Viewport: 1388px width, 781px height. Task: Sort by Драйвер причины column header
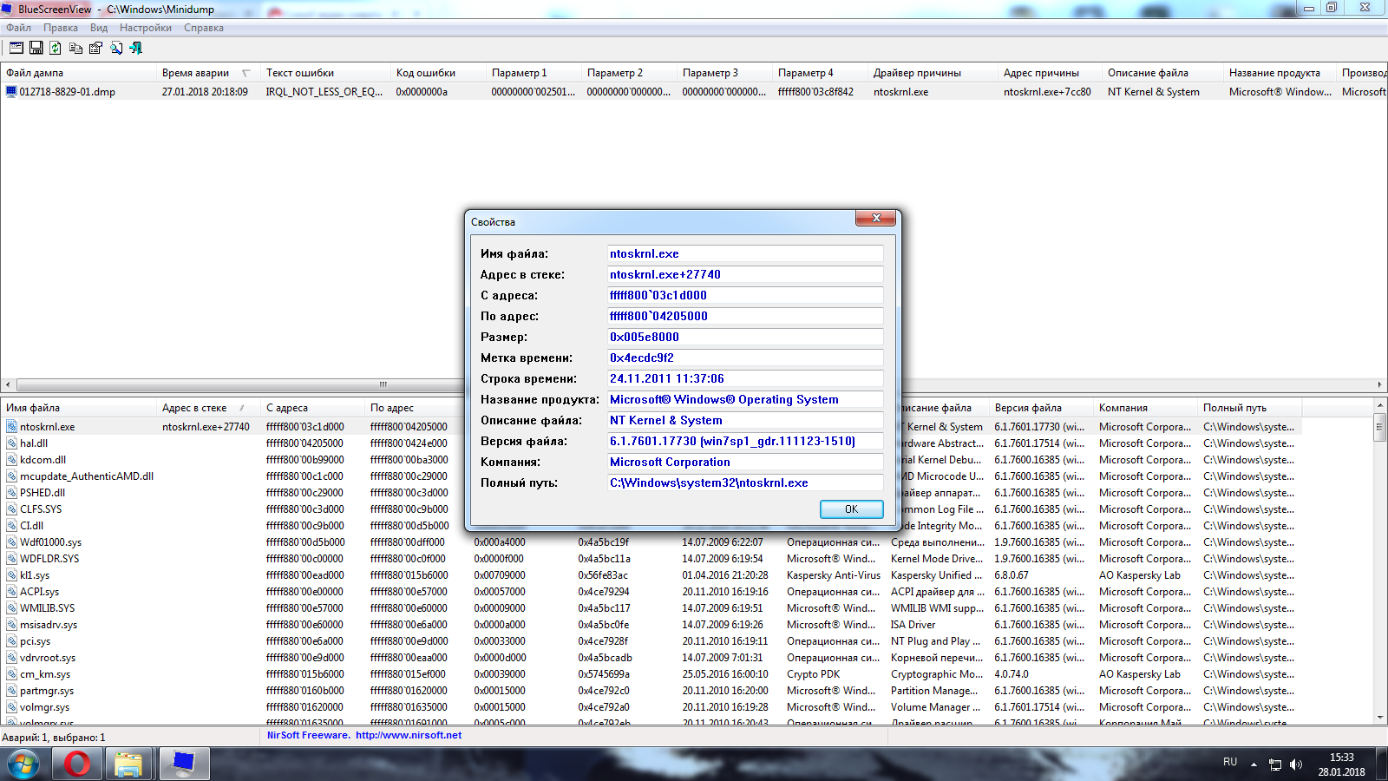pyautogui.click(x=933, y=73)
